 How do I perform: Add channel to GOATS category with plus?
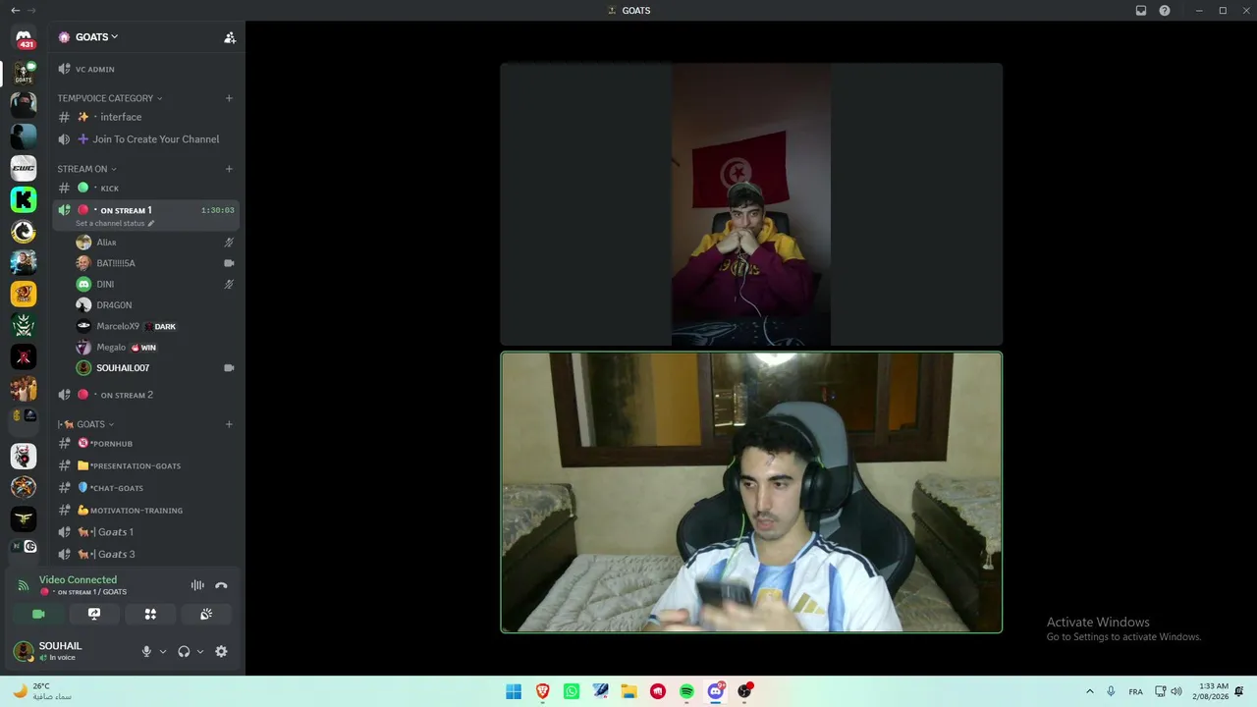[x=229, y=424]
